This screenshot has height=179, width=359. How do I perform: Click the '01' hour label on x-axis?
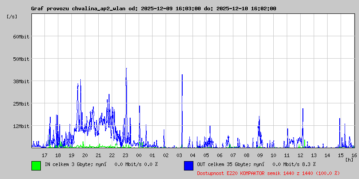[x=152, y=155]
